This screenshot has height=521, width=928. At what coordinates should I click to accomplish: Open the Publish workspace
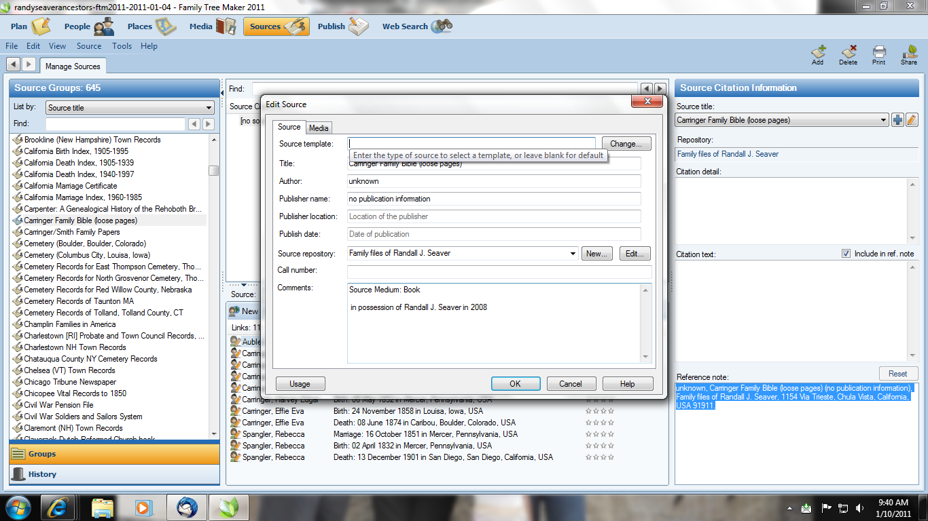[x=343, y=26]
